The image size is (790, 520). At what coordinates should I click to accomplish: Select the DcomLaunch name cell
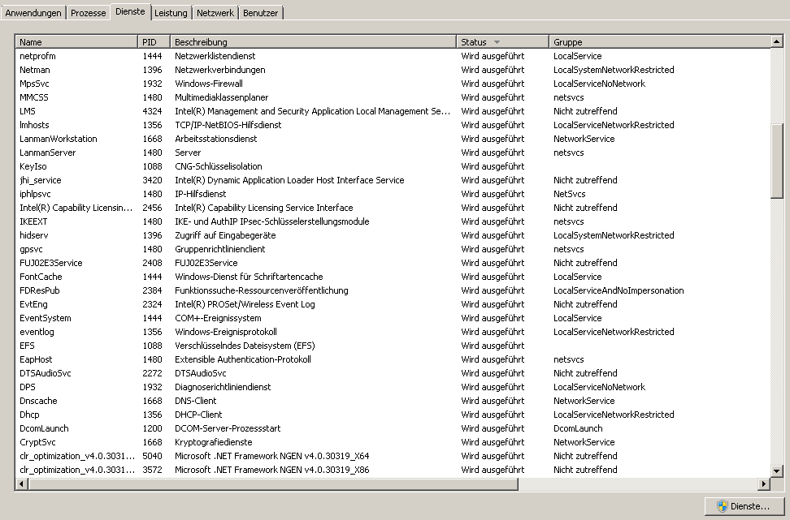point(44,428)
